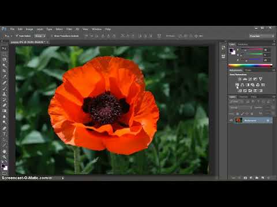
Task: Open the layer blend mode dropdown
Action: click(241, 108)
